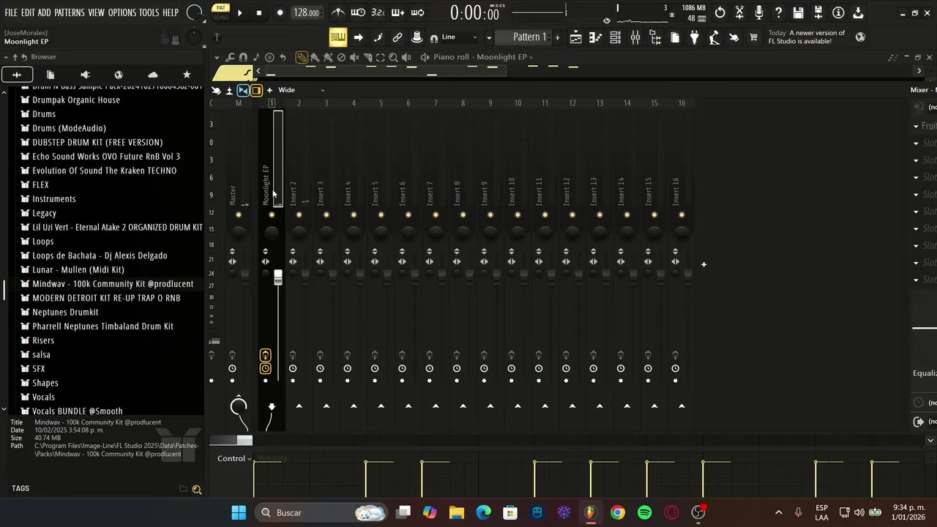Toggle loop recording in top toolbar
This screenshot has height=527, width=937.
418,12
